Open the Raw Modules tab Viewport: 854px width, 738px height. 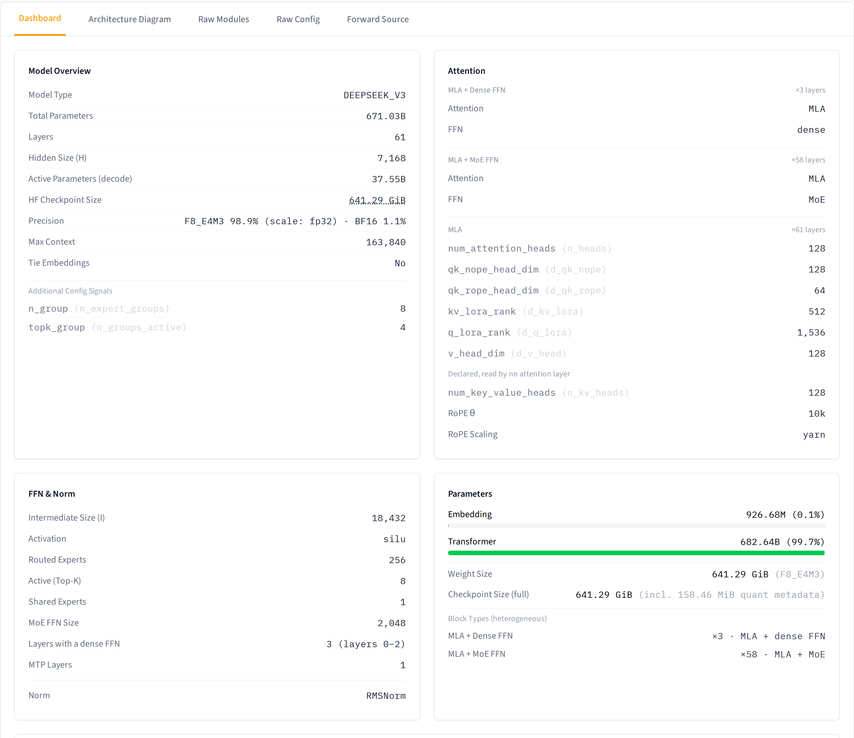tap(223, 19)
